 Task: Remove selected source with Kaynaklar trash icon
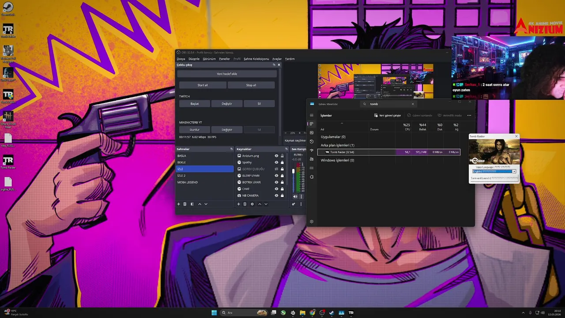tap(245, 204)
